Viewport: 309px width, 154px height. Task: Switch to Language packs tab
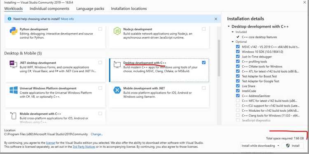coord(90,9)
